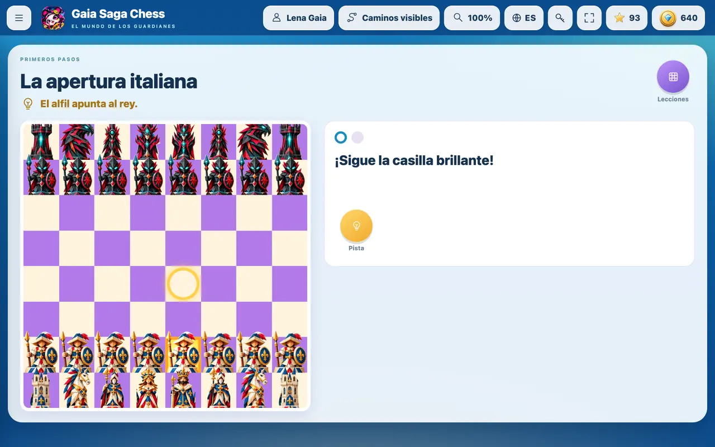The image size is (715, 447).
Task: Select the white rook in bottom-right corner
Action: (x=289, y=390)
